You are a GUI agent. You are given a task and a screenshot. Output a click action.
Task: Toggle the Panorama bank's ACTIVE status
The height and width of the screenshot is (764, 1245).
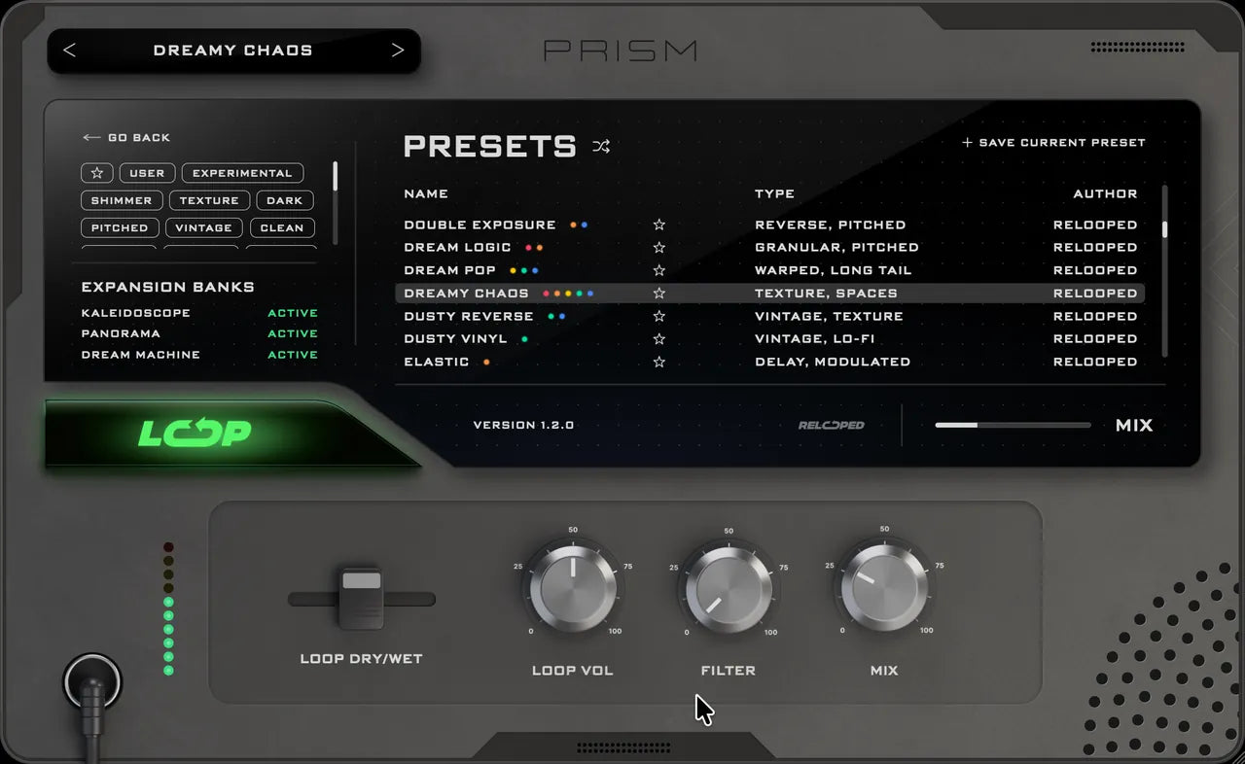[293, 333]
